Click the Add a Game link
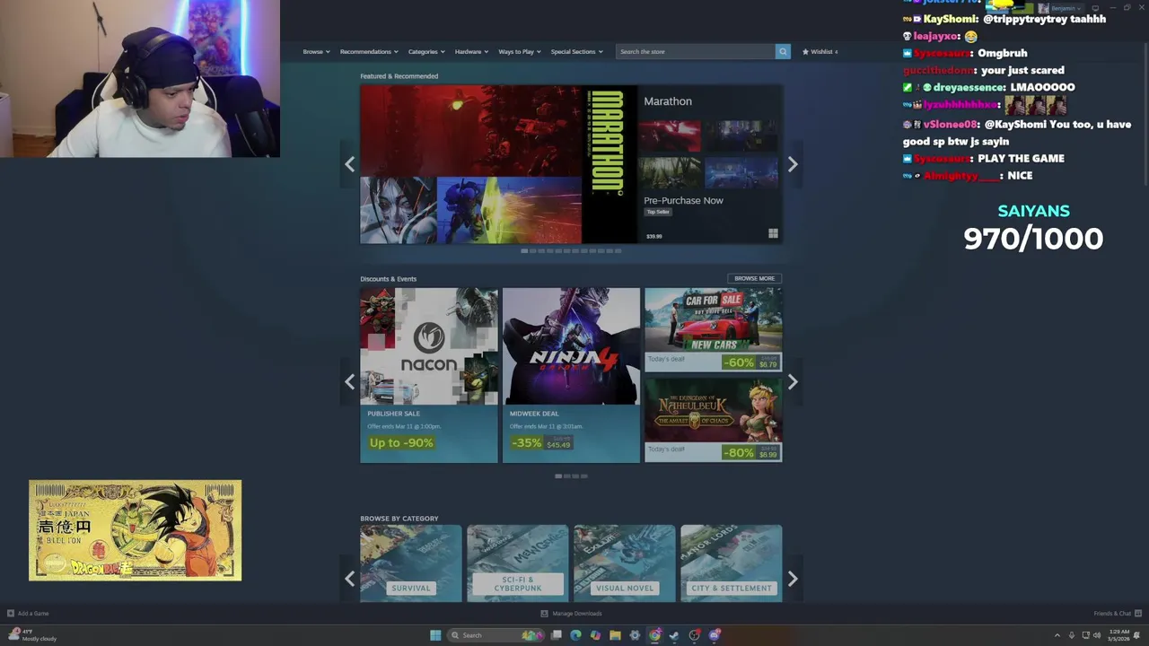This screenshot has width=1149, height=646. (33, 614)
